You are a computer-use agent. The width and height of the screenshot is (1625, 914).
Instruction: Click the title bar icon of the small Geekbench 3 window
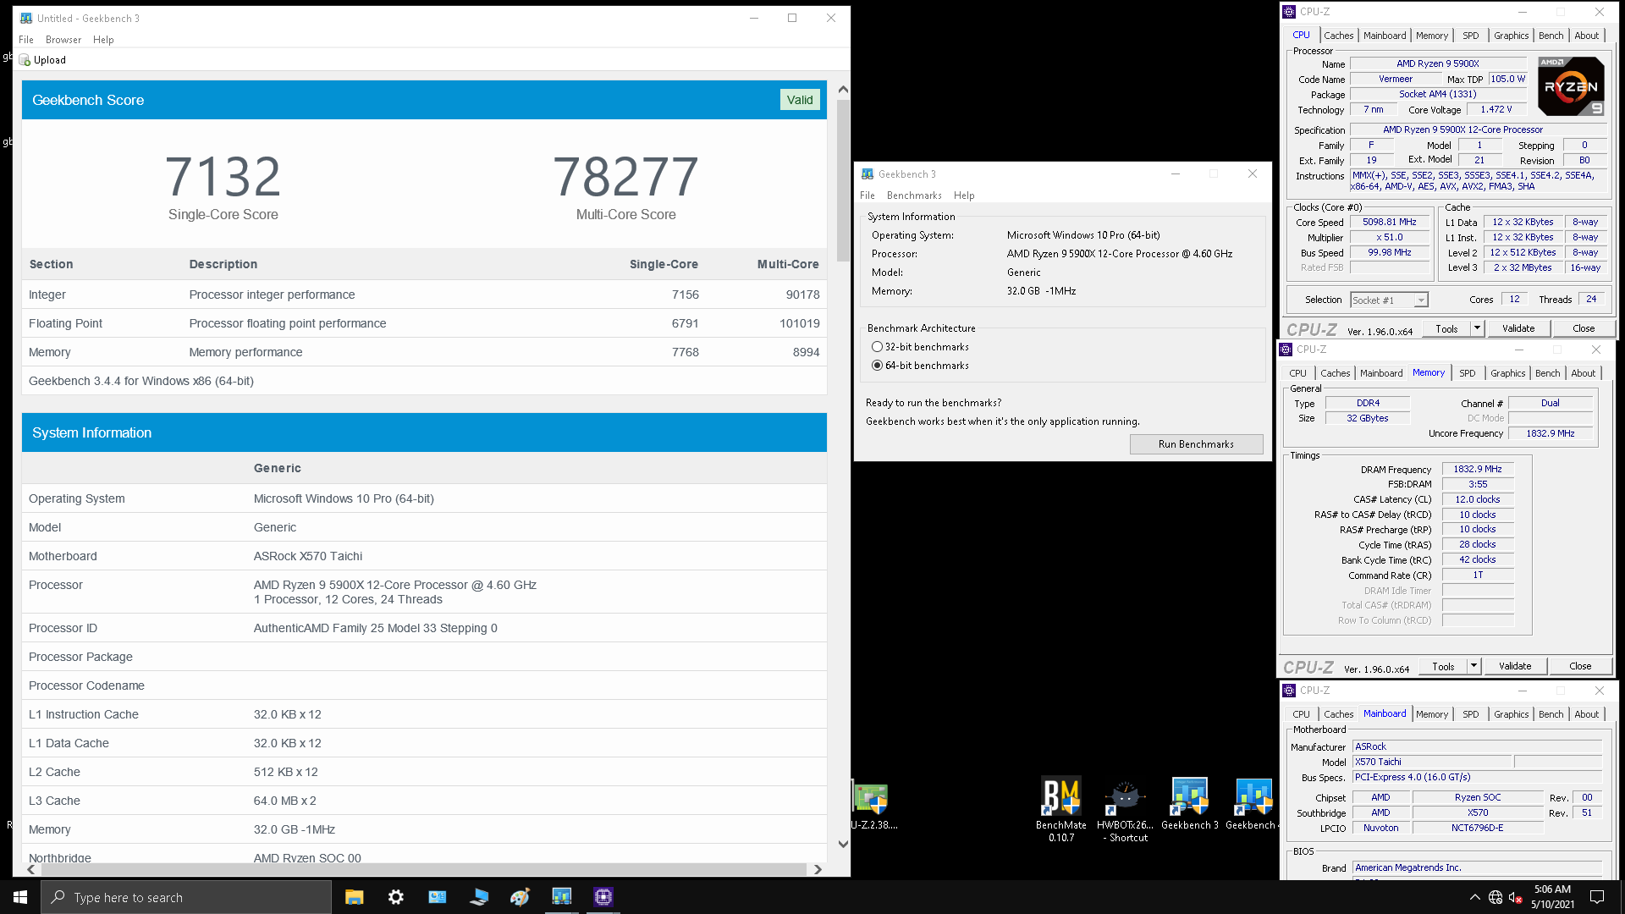tap(868, 174)
